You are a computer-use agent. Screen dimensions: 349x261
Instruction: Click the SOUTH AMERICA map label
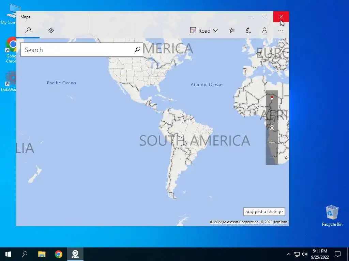(x=195, y=140)
